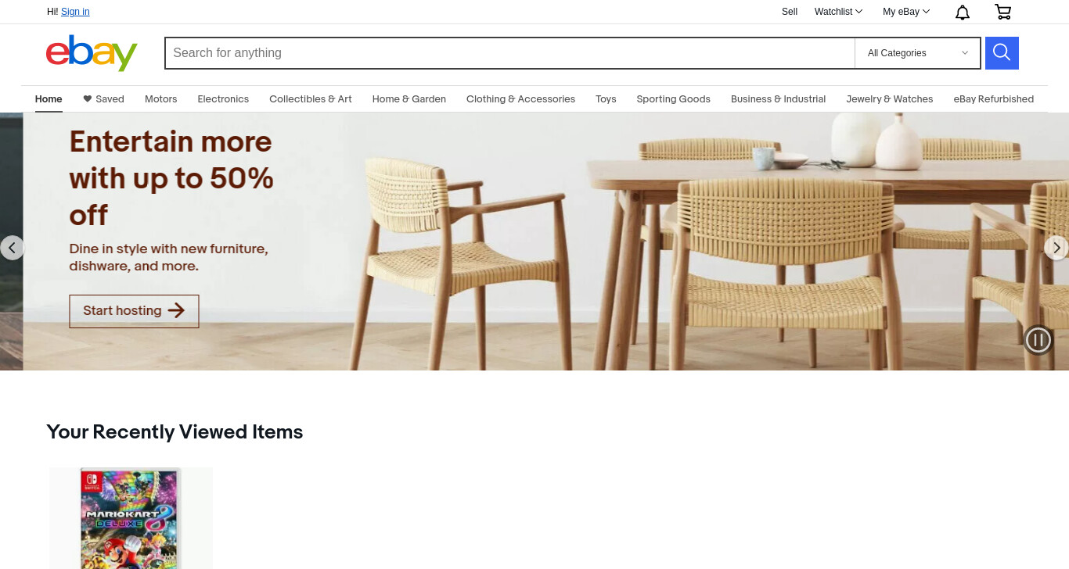Open the Electronics category tab
The width and height of the screenshot is (1069, 569).
pyautogui.click(x=223, y=99)
